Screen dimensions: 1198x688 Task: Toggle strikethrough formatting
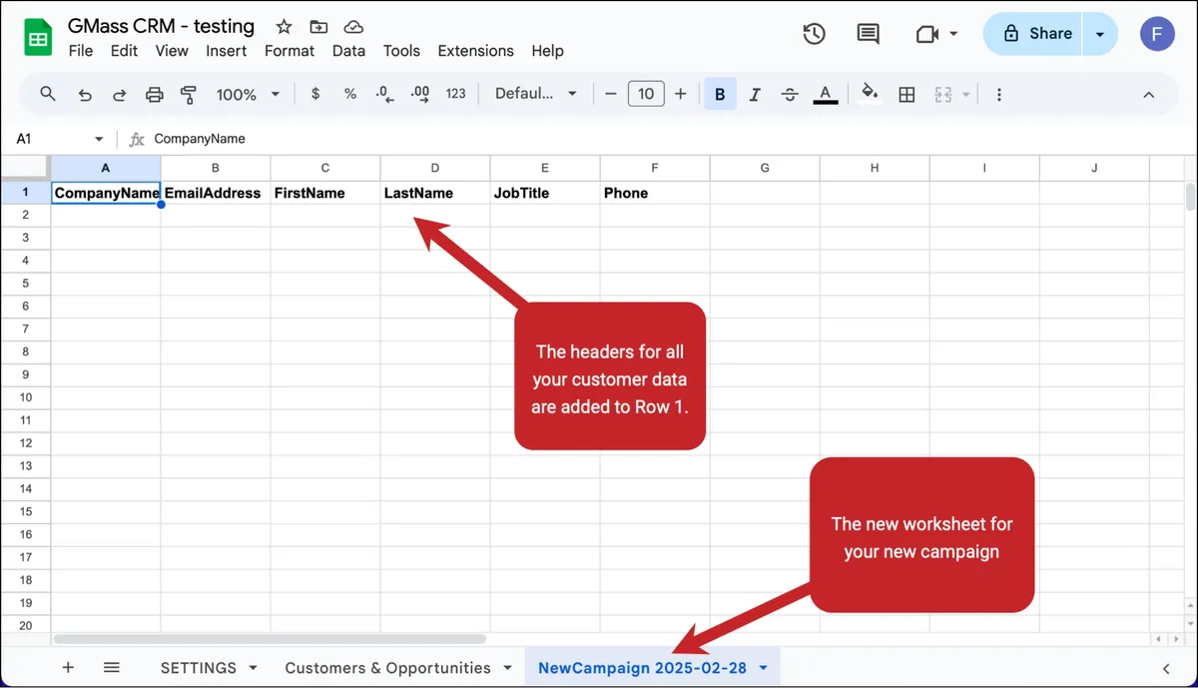[790, 95]
